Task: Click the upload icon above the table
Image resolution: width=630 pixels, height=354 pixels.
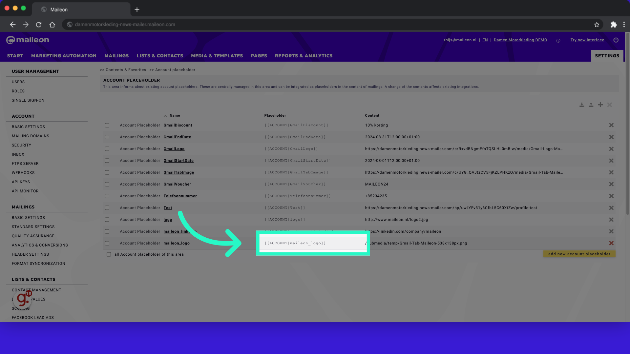Action: (591, 105)
